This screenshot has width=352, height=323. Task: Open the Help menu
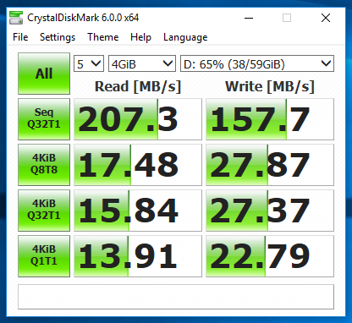tap(140, 37)
